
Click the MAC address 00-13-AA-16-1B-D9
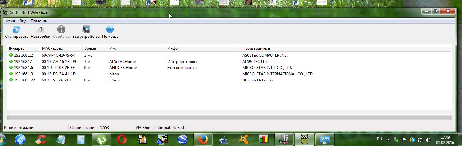[x=59, y=62]
